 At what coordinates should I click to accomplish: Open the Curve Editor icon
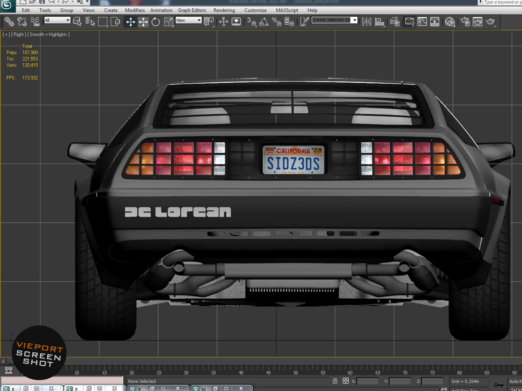pyautogui.click(x=422, y=22)
